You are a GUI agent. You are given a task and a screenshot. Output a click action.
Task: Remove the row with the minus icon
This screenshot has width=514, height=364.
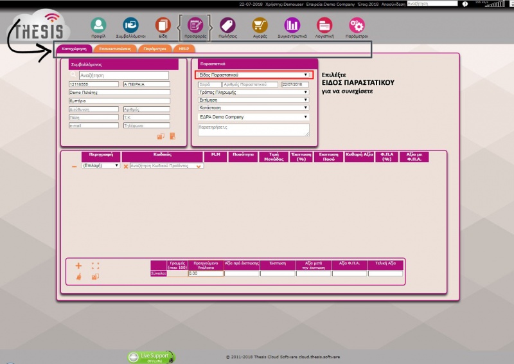coord(75,167)
